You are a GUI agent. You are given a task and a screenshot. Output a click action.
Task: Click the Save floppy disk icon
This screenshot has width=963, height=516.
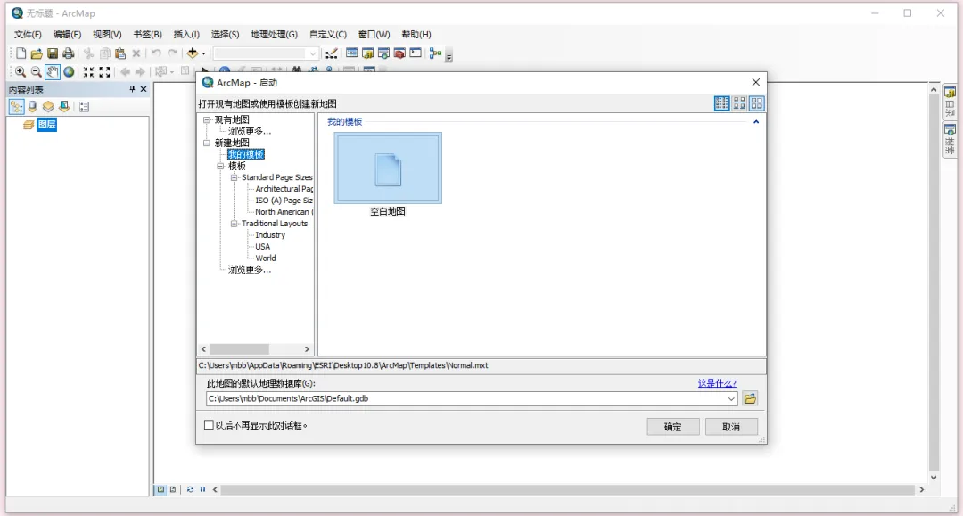point(53,53)
